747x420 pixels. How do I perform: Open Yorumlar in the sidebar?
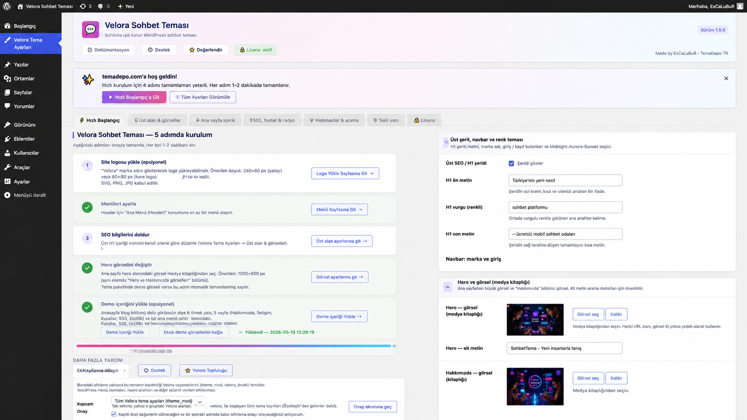tap(31, 106)
